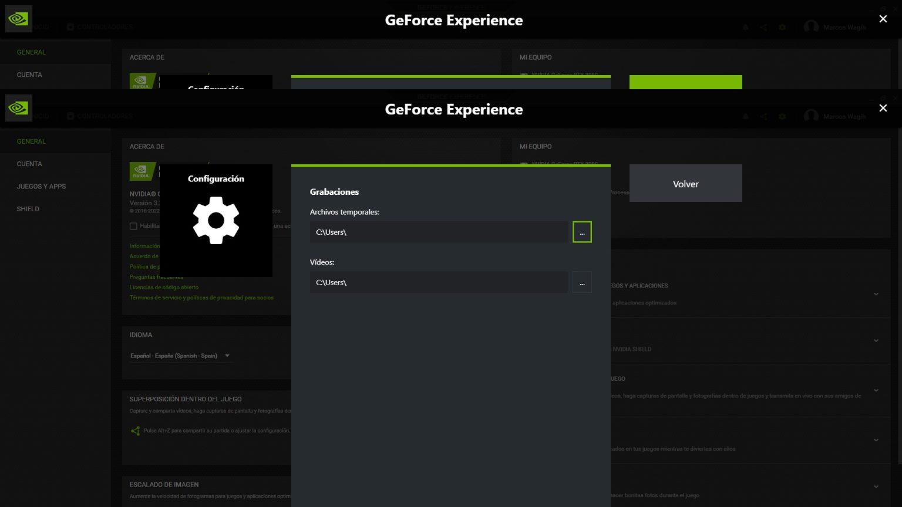Open the Licencias de código abierto link
This screenshot has height=507, width=902.
(x=164, y=287)
